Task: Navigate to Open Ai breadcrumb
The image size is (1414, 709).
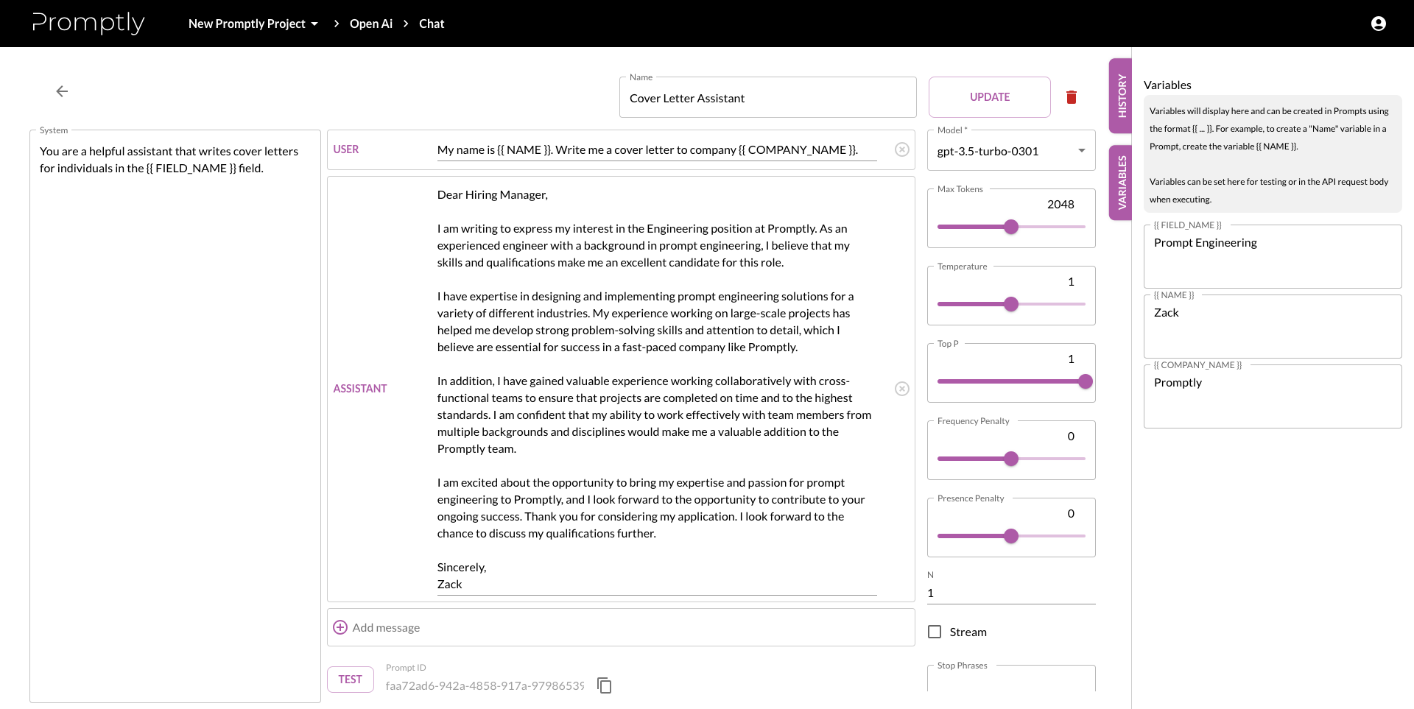Action: click(x=371, y=24)
